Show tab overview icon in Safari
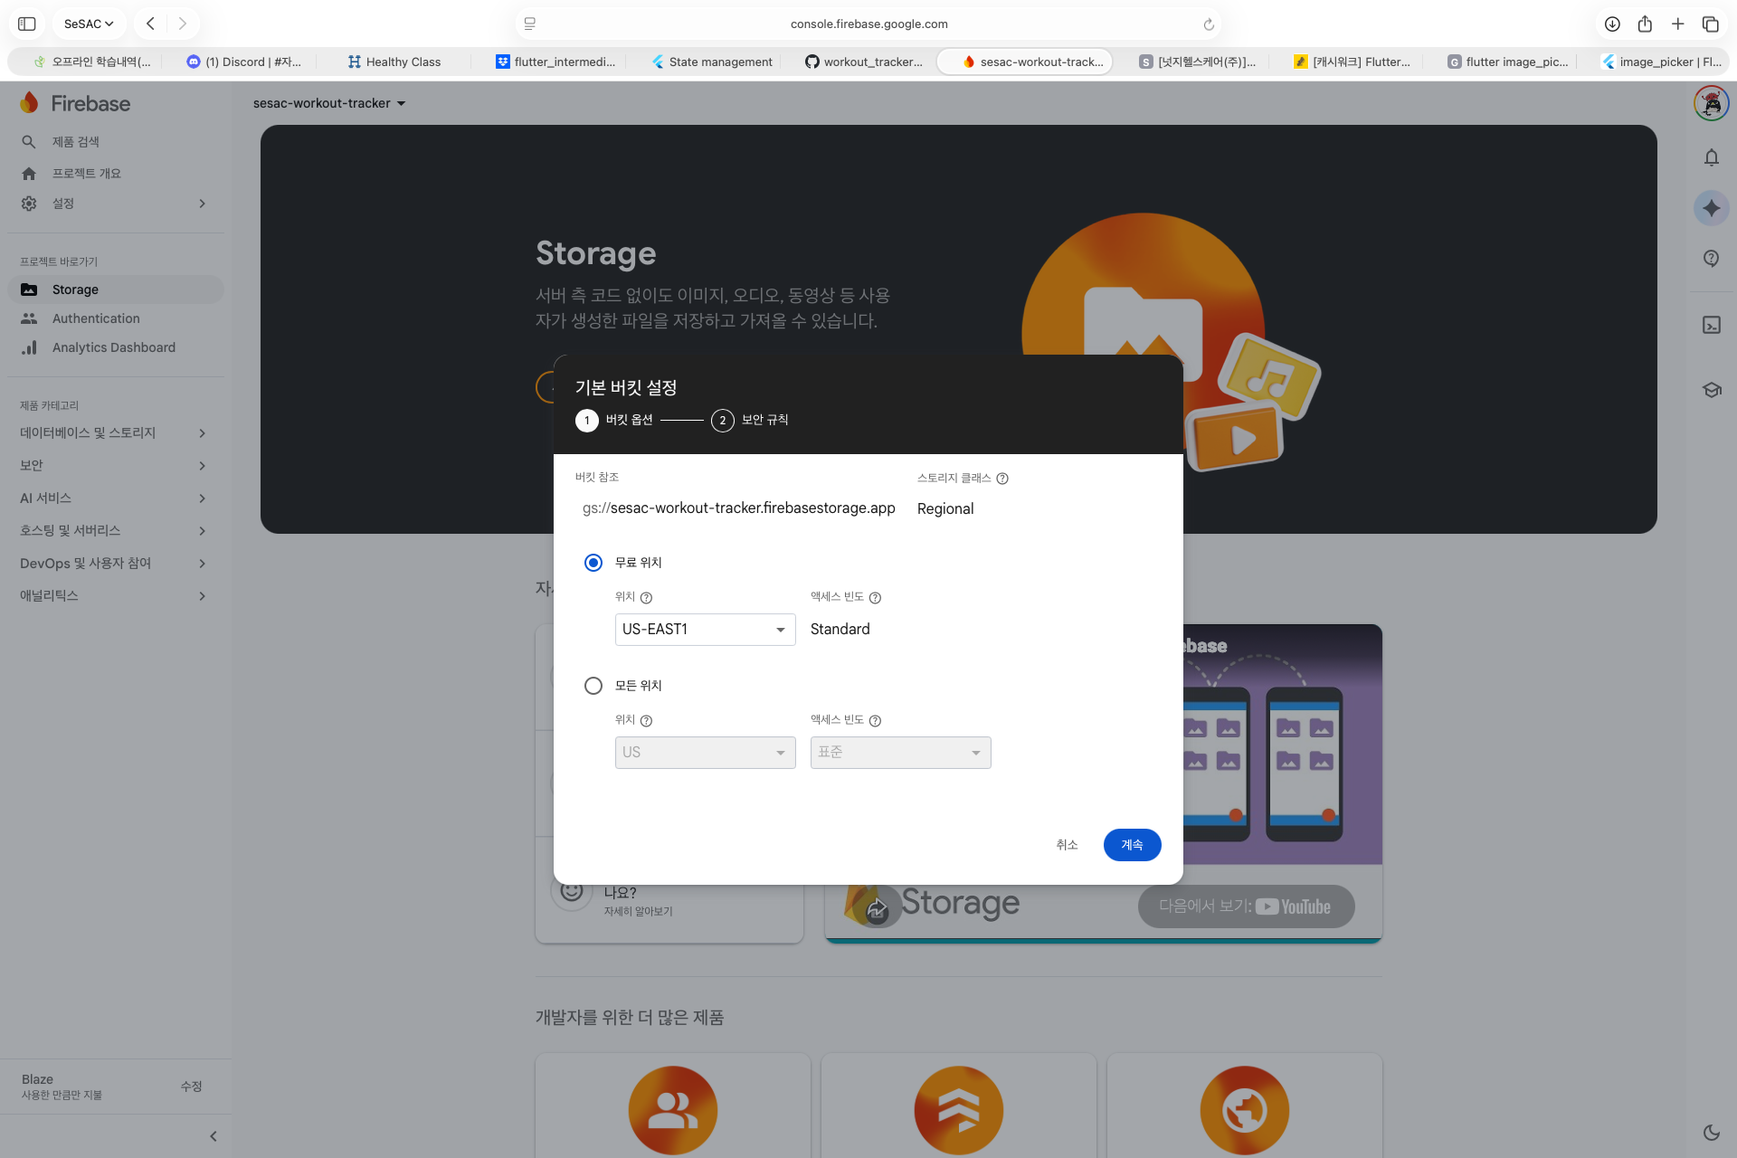 tap(1710, 24)
